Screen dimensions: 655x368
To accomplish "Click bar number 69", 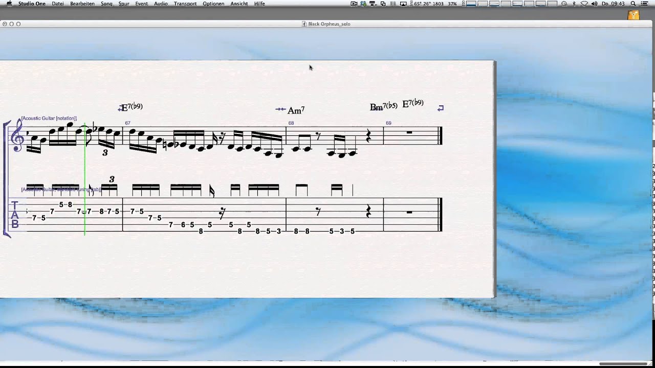I will click(388, 123).
